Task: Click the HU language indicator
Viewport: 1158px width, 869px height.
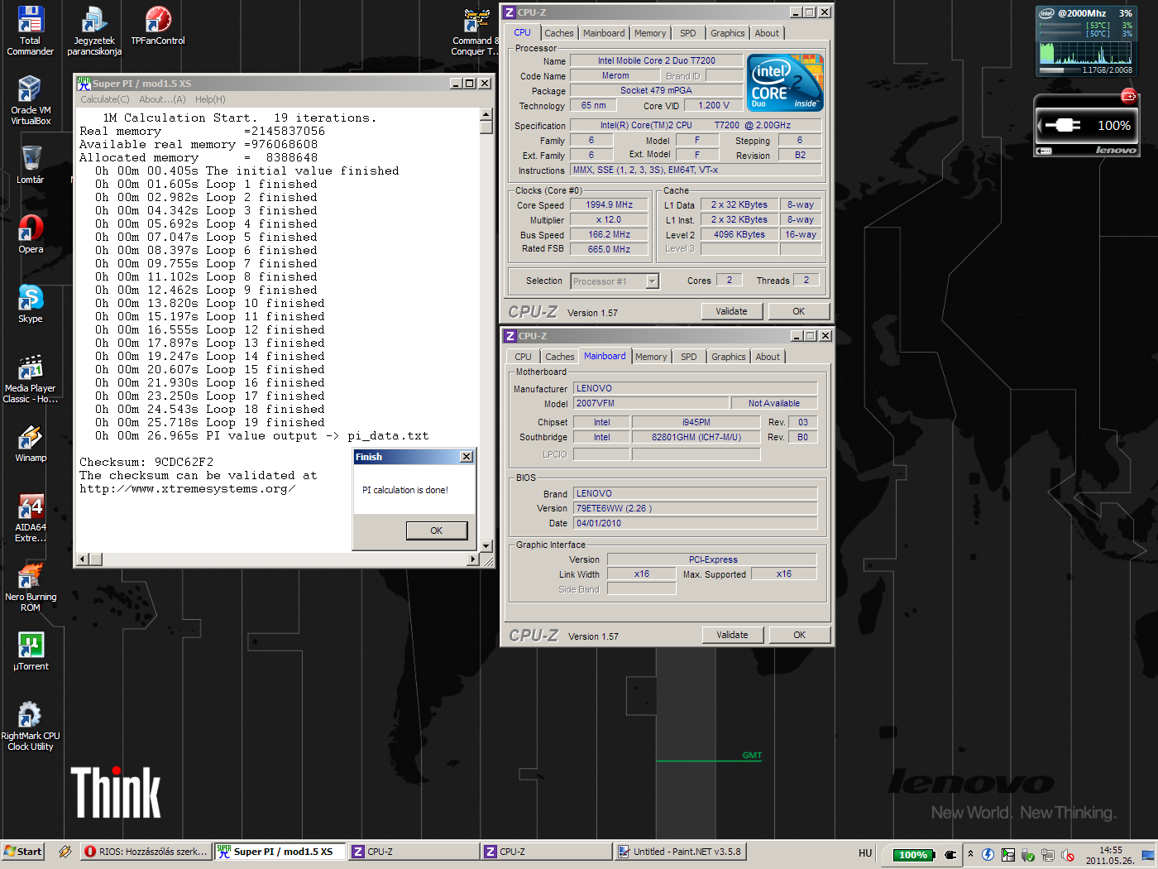Action: point(865,853)
